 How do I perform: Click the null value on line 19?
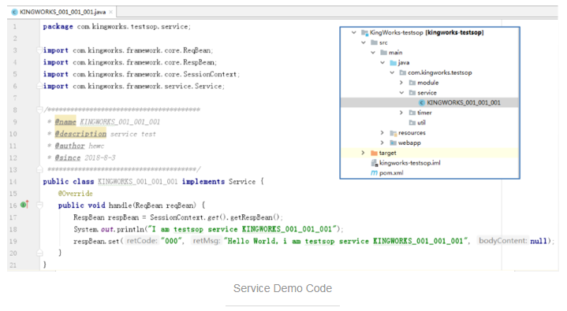pos(539,241)
